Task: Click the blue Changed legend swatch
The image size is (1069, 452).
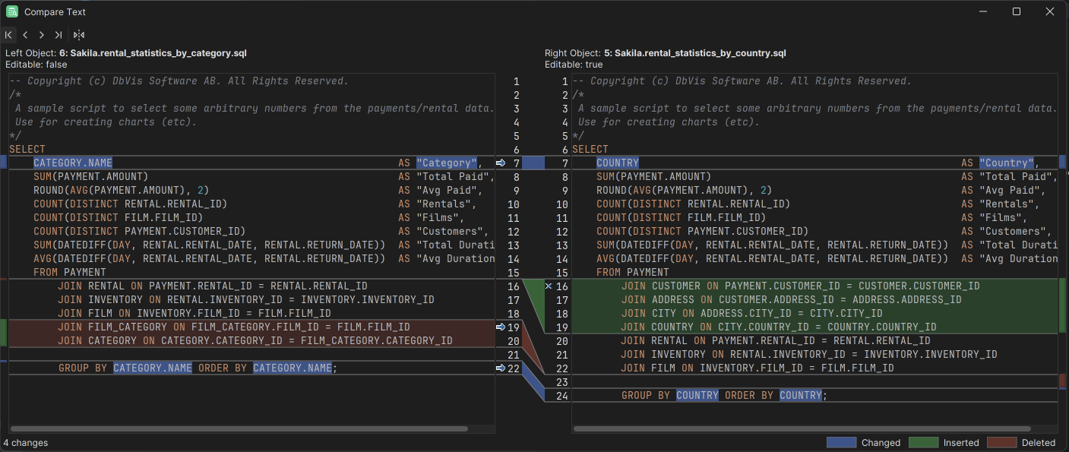Action: [x=841, y=442]
